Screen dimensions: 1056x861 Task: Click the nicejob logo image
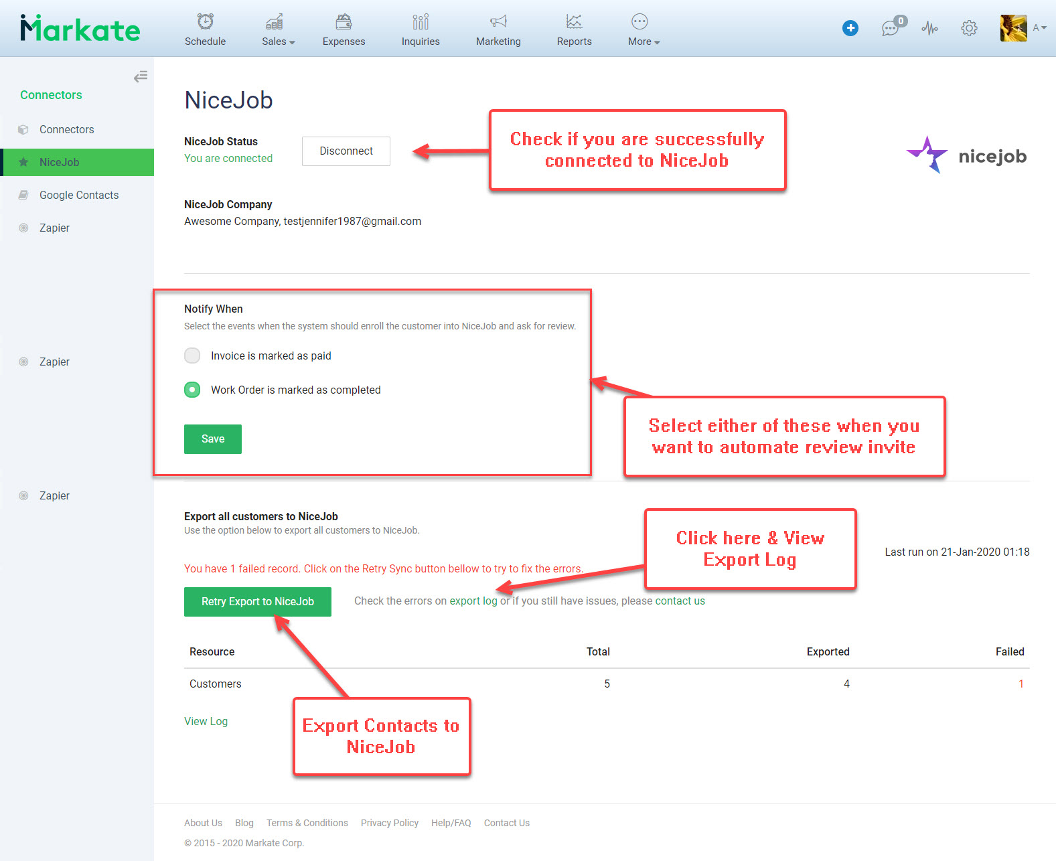pyautogui.click(x=966, y=155)
